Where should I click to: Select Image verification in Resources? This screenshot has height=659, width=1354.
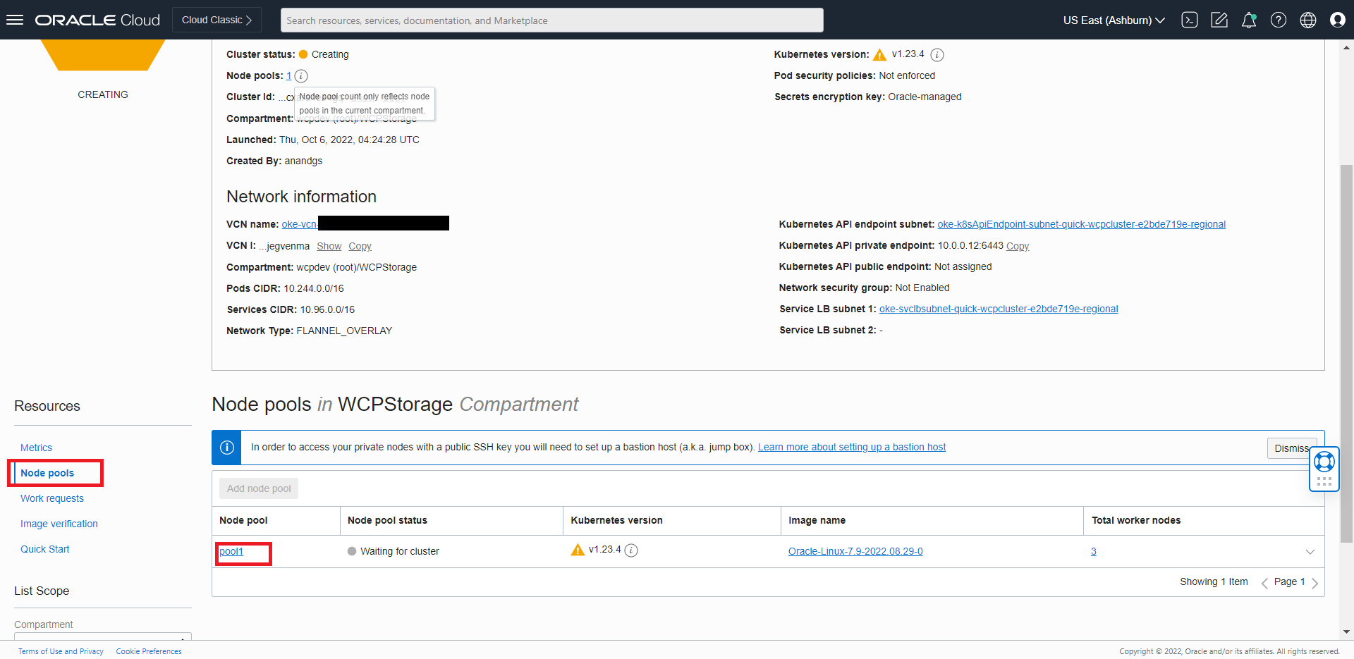click(x=59, y=524)
